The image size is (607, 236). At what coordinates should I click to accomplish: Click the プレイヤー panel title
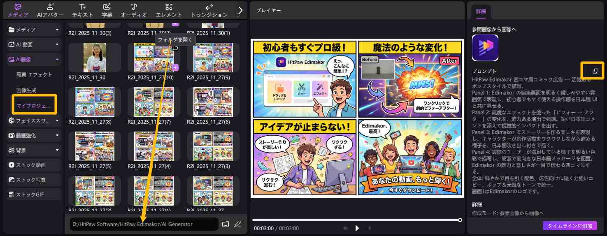pyautogui.click(x=269, y=10)
